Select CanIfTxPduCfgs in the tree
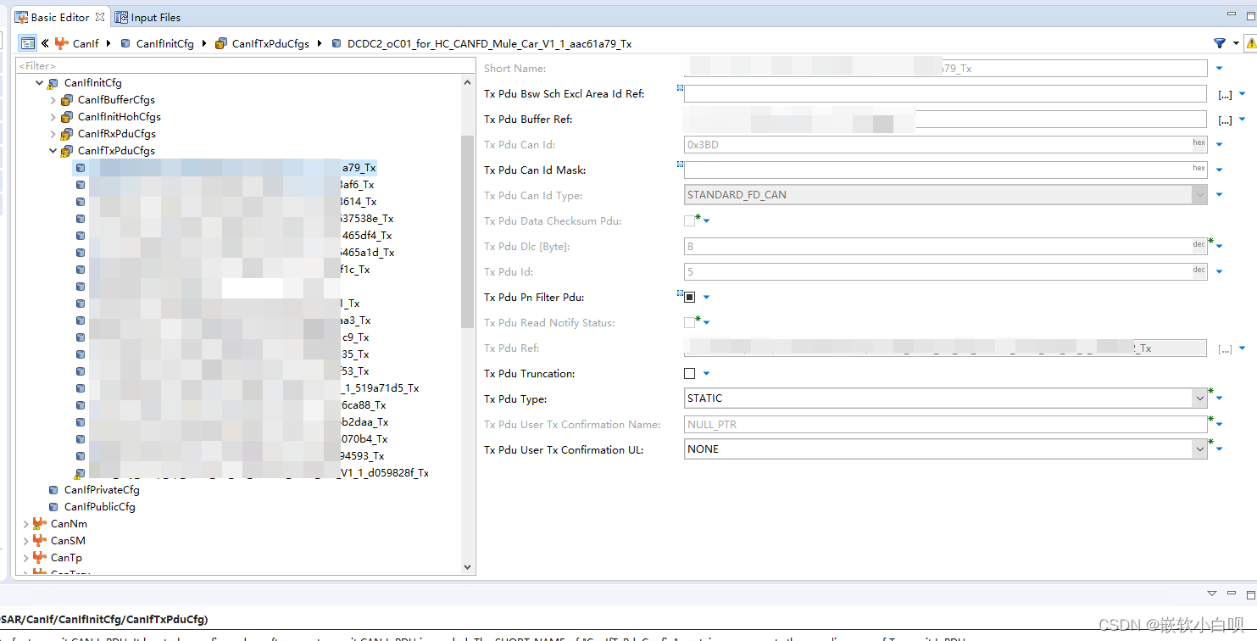Viewport: 1257px width, 641px height. click(116, 151)
